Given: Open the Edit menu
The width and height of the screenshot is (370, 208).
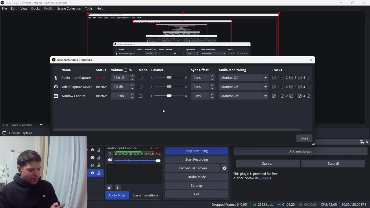Looking at the screenshot, I should [x=14, y=8].
